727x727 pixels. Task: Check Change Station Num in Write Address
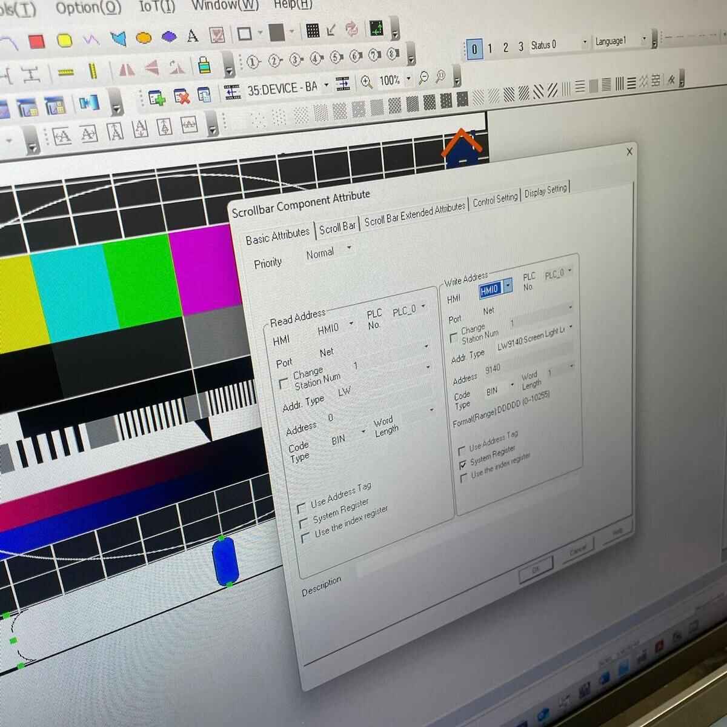pos(454,338)
